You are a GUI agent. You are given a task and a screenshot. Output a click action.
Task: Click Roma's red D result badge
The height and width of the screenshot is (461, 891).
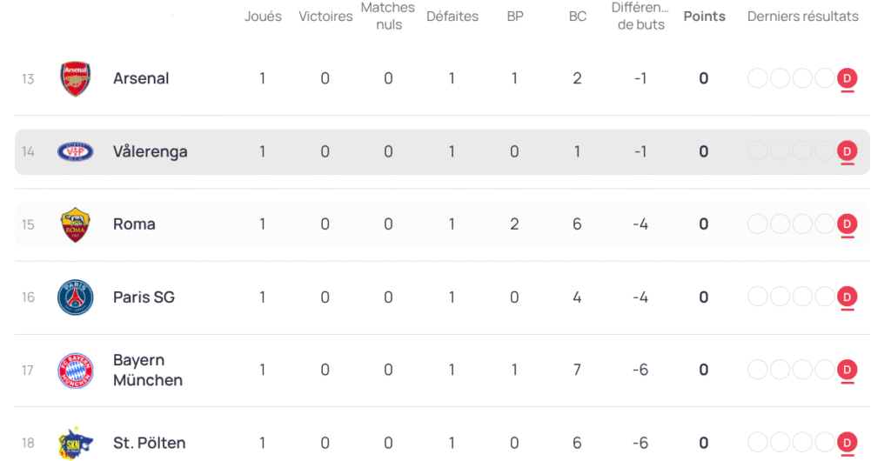[847, 224]
